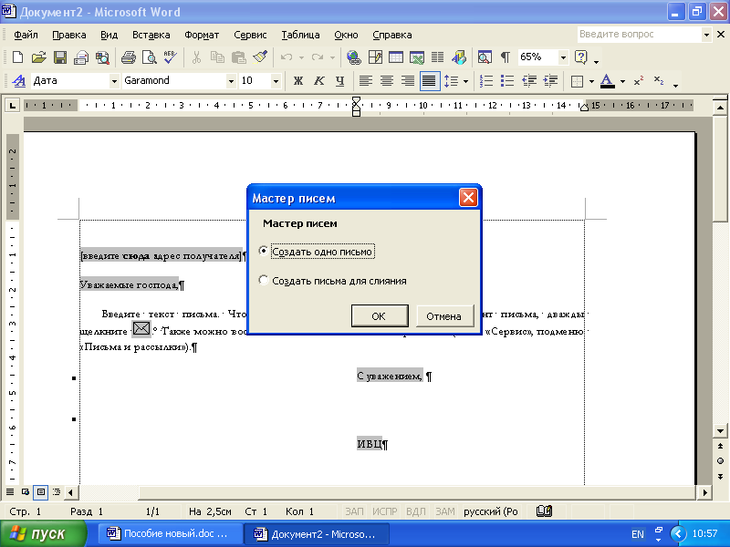Open the Styles and Formatting pane icon
This screenshot has width=730, height=547.
pos(18,81)
